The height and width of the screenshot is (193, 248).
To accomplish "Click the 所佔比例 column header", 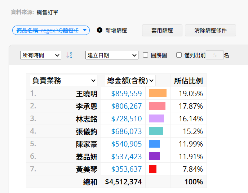I will point(189,81).
